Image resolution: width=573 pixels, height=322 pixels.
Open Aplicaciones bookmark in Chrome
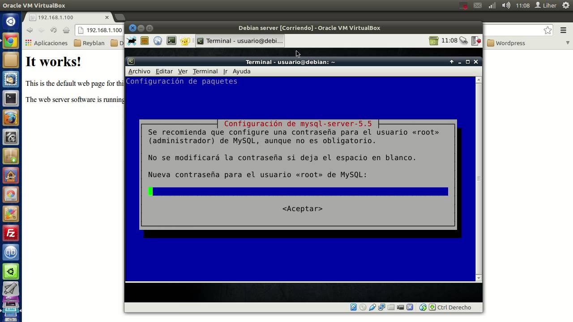tap(47, 43)
